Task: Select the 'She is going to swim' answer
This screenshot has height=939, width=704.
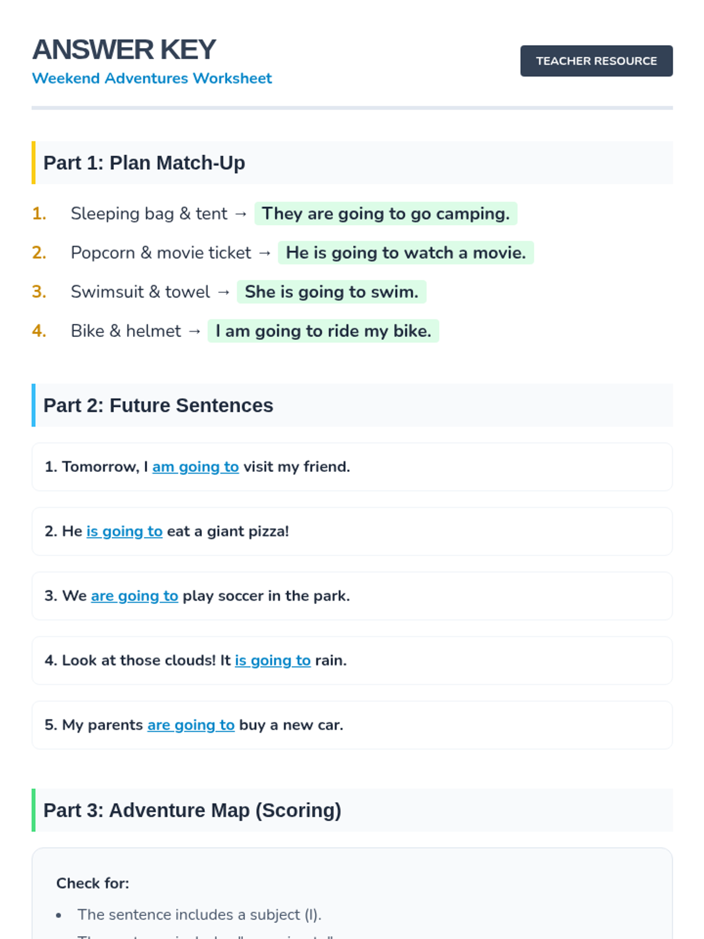Action: click(331, 292)
